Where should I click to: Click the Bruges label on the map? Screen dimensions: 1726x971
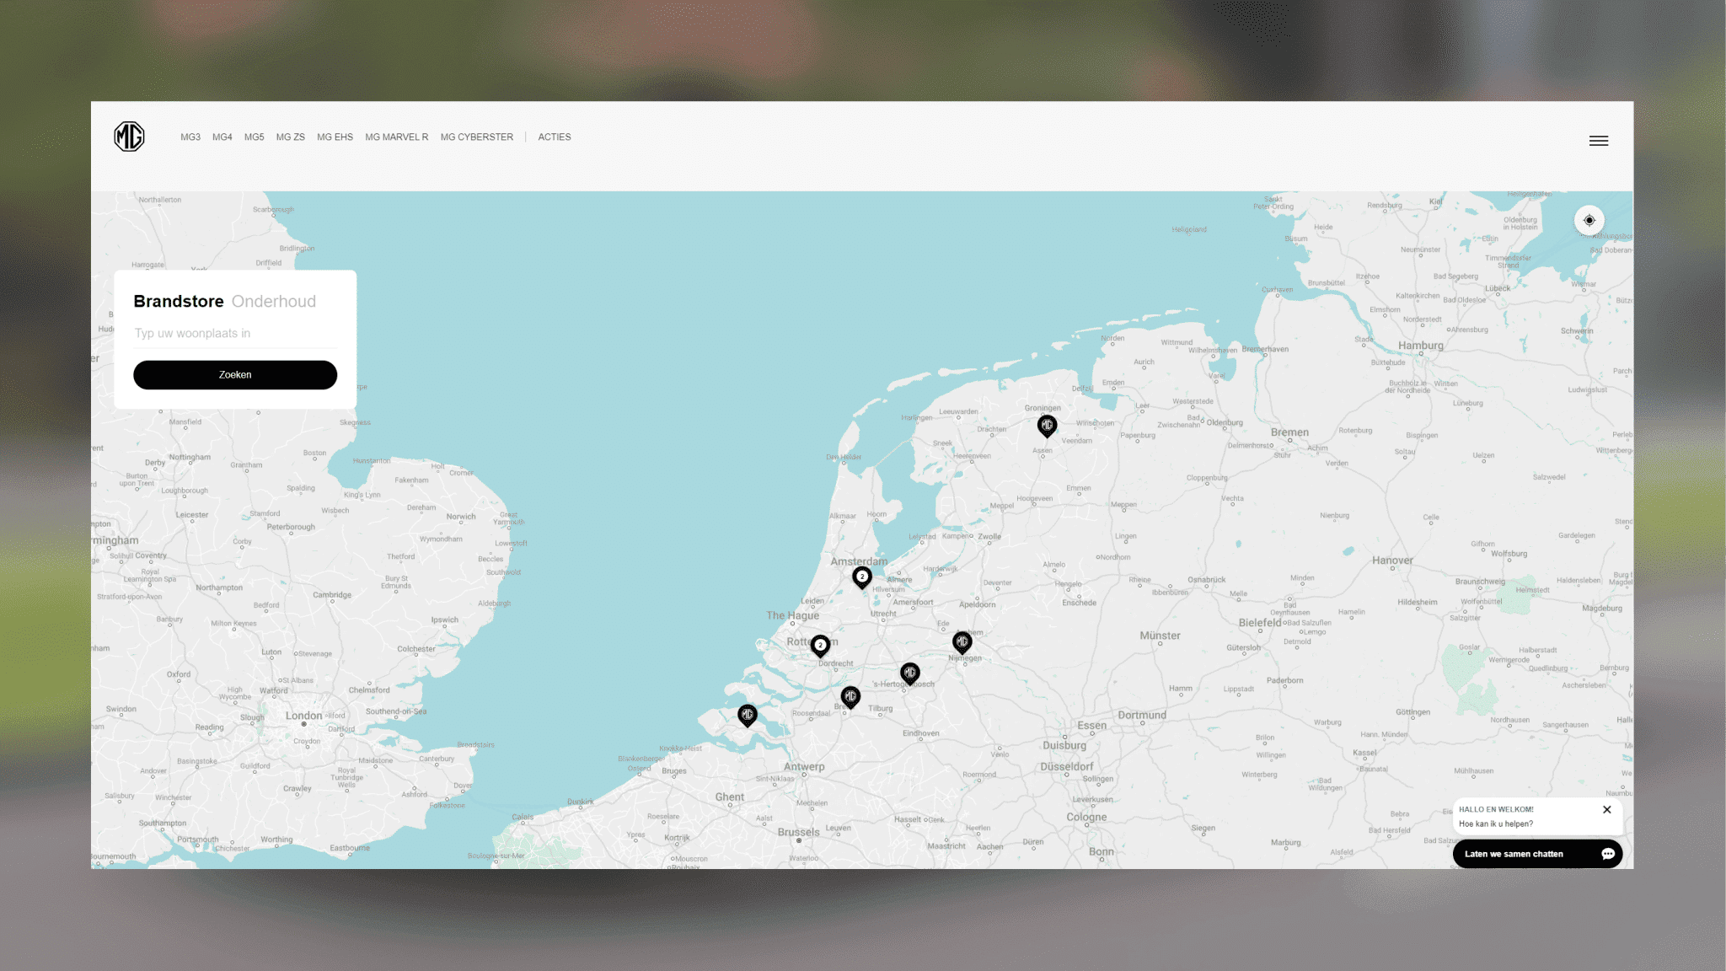tap(673, 771)
